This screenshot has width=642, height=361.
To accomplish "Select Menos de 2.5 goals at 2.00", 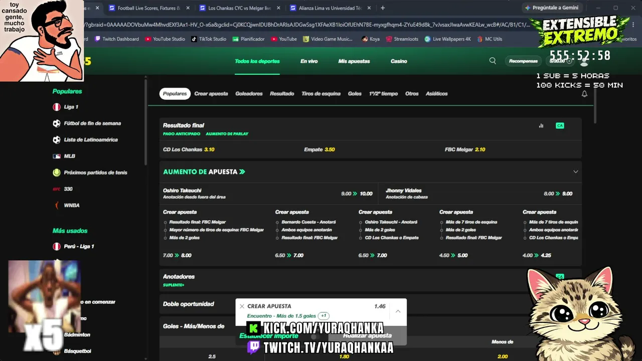I will (x=502, y=356).
